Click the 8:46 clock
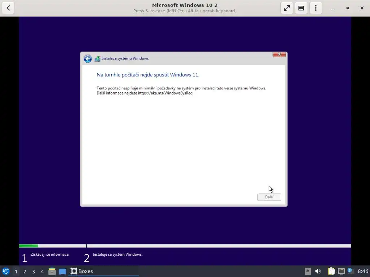The width and height of the screenshot is (370, 277). point(363,271)
